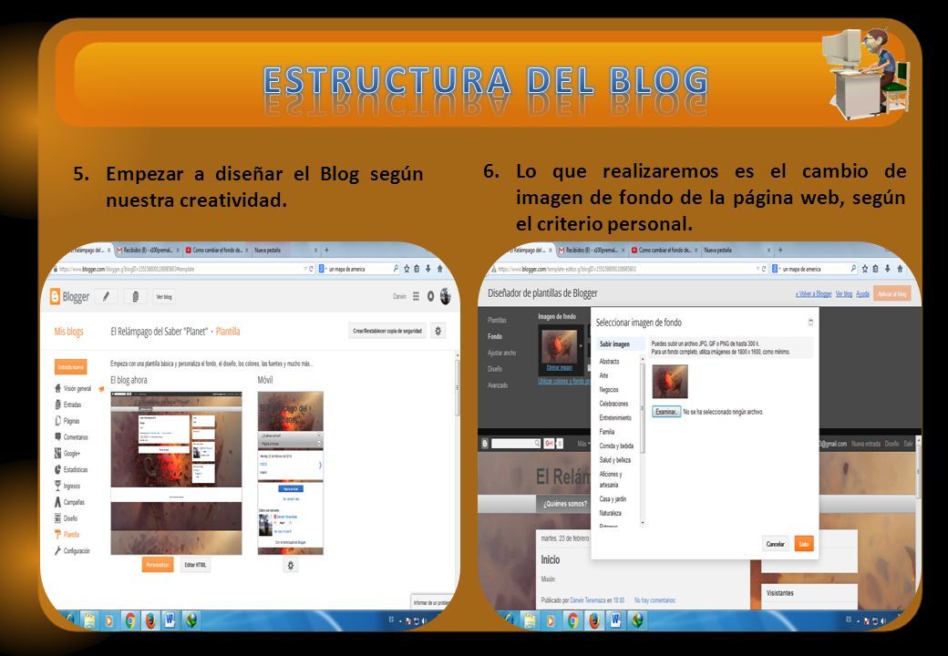This screenshot has height=656, width=948.
Task: Click the Personalizar button
Action: tap(158, 566)
